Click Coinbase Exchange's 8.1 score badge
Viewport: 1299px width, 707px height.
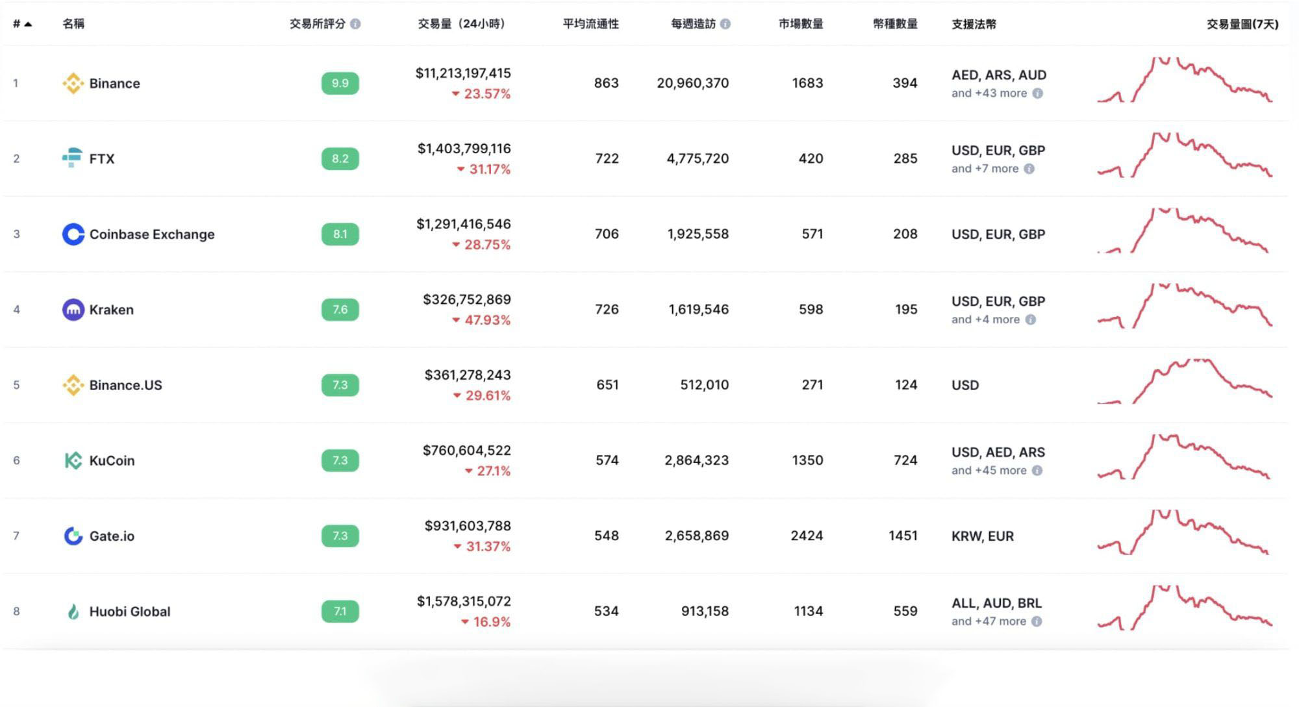click(x=340, y=234)
